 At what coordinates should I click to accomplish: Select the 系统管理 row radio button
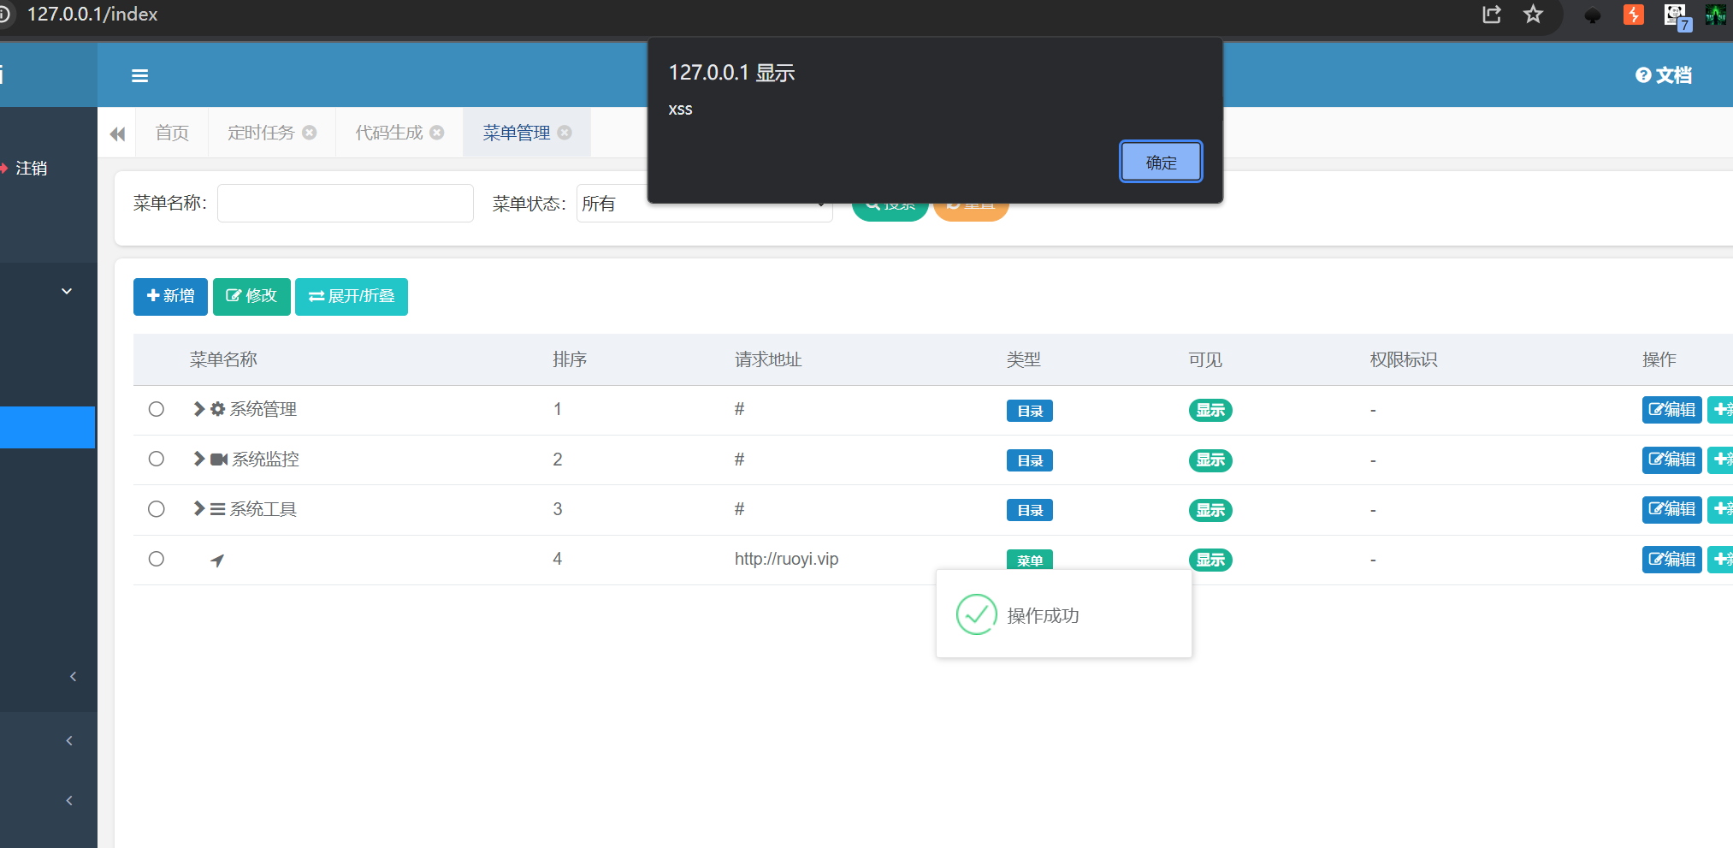point(157,409)
